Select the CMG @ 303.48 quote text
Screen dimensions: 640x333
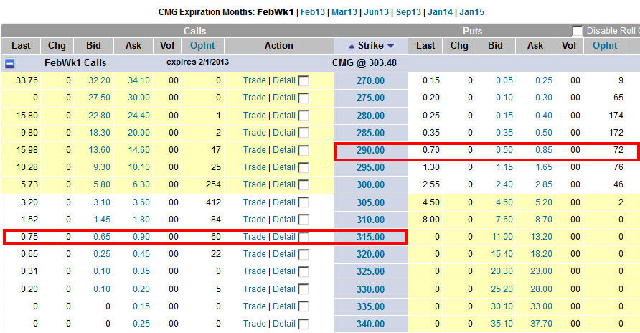364,63
